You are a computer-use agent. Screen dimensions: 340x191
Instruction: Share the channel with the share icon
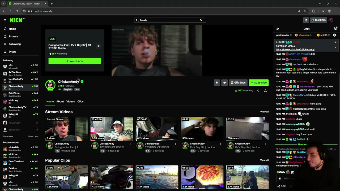pyautogui.click(x=258, y=90)
